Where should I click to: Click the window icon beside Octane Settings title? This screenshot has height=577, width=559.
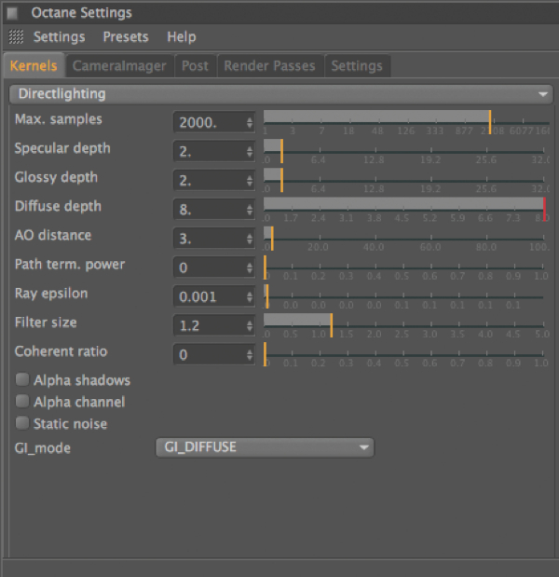[16, 13]
